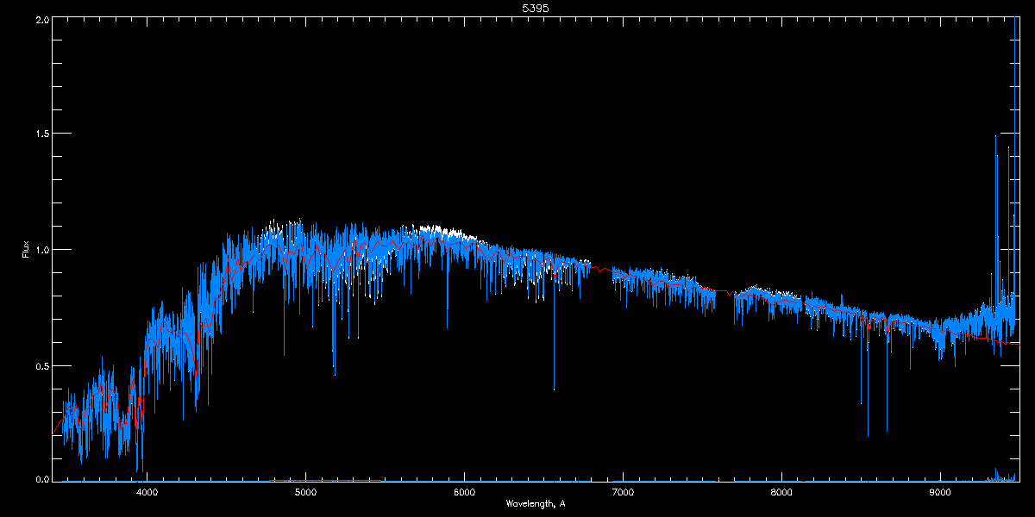Image resolution: width=1035 pixels, height=517 pixels.
Task: Select the 6000 x-axis tick label
Action: click(x=464, y=492)
